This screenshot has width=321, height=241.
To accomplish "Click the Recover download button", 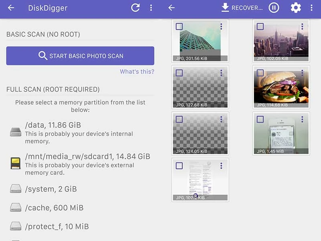I will (242, 8).
